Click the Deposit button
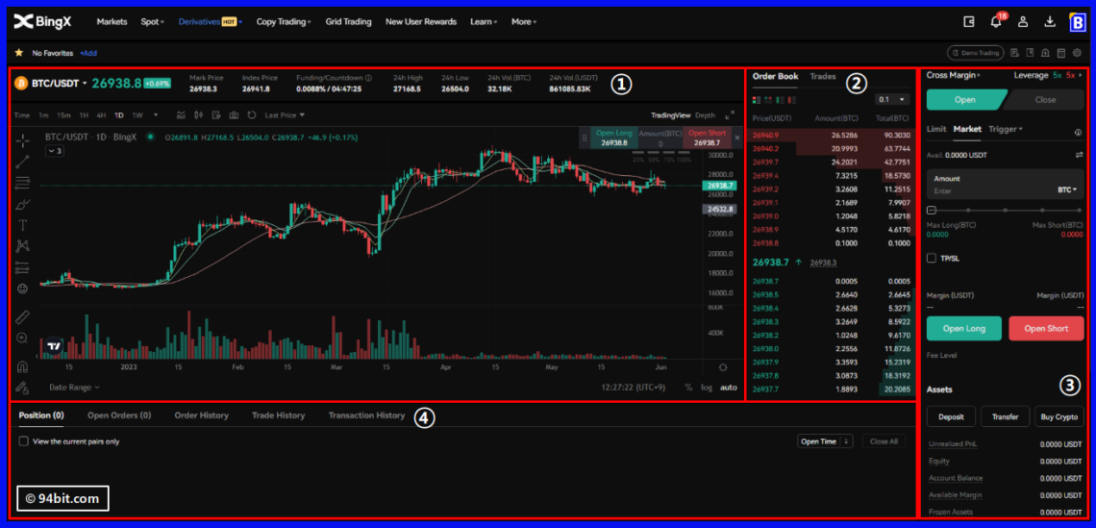1096x528 pixels. 951,416
